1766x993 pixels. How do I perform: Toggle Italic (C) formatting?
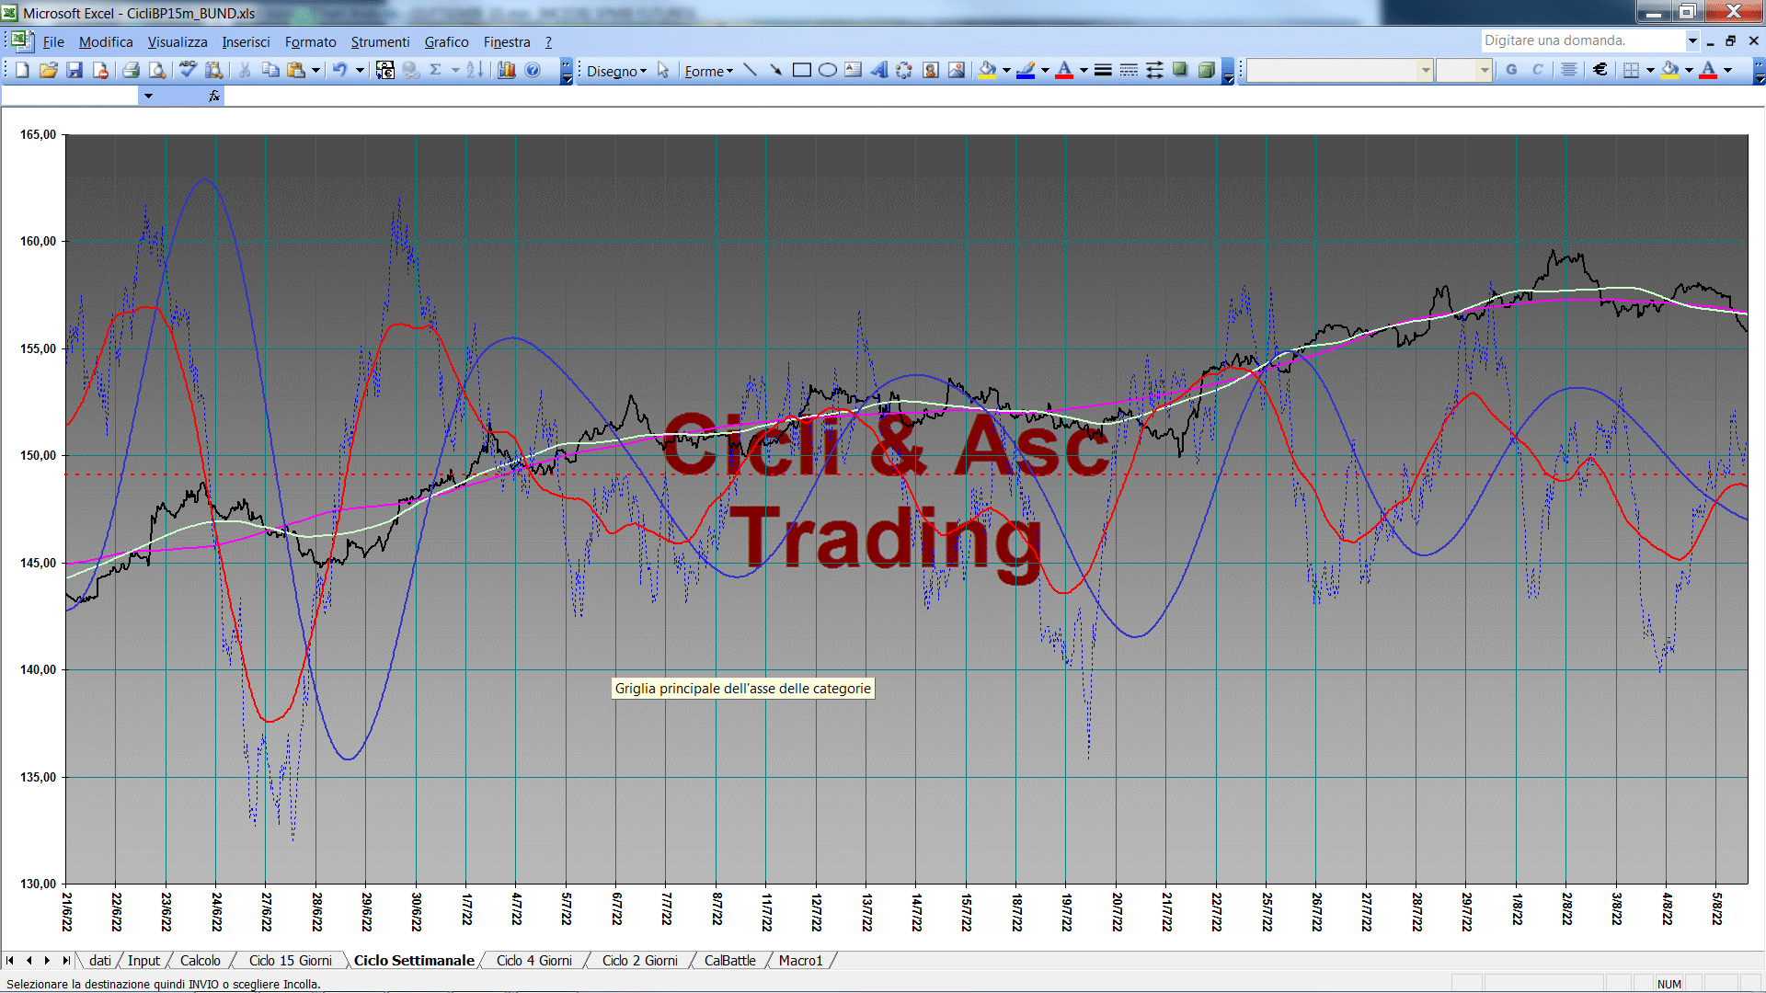click(1537, 70)
